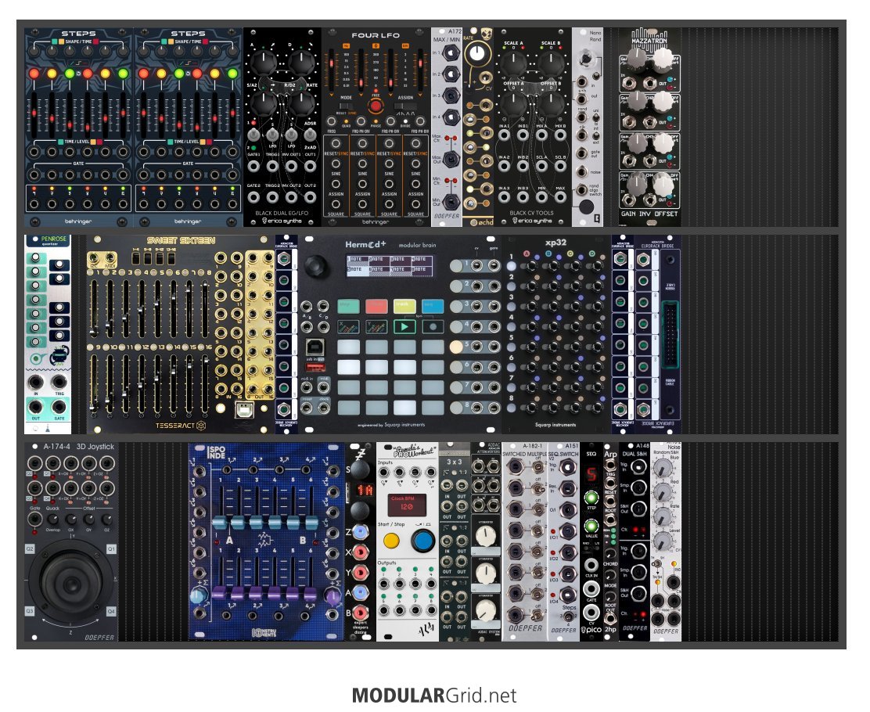Click the first Trig. In jack on A148 Dual S&H
Screen dimensions: 870x712
click(638, 468)
